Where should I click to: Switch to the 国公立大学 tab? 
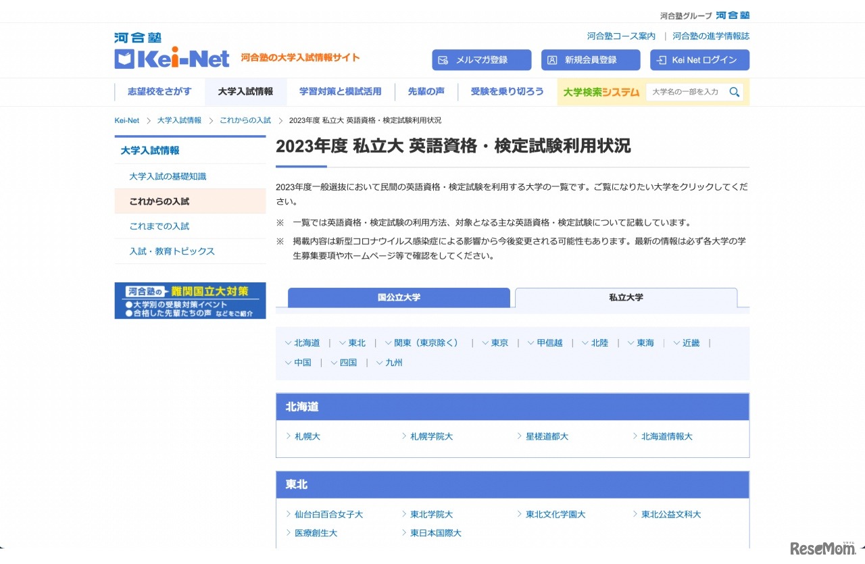tap(399, 298)
